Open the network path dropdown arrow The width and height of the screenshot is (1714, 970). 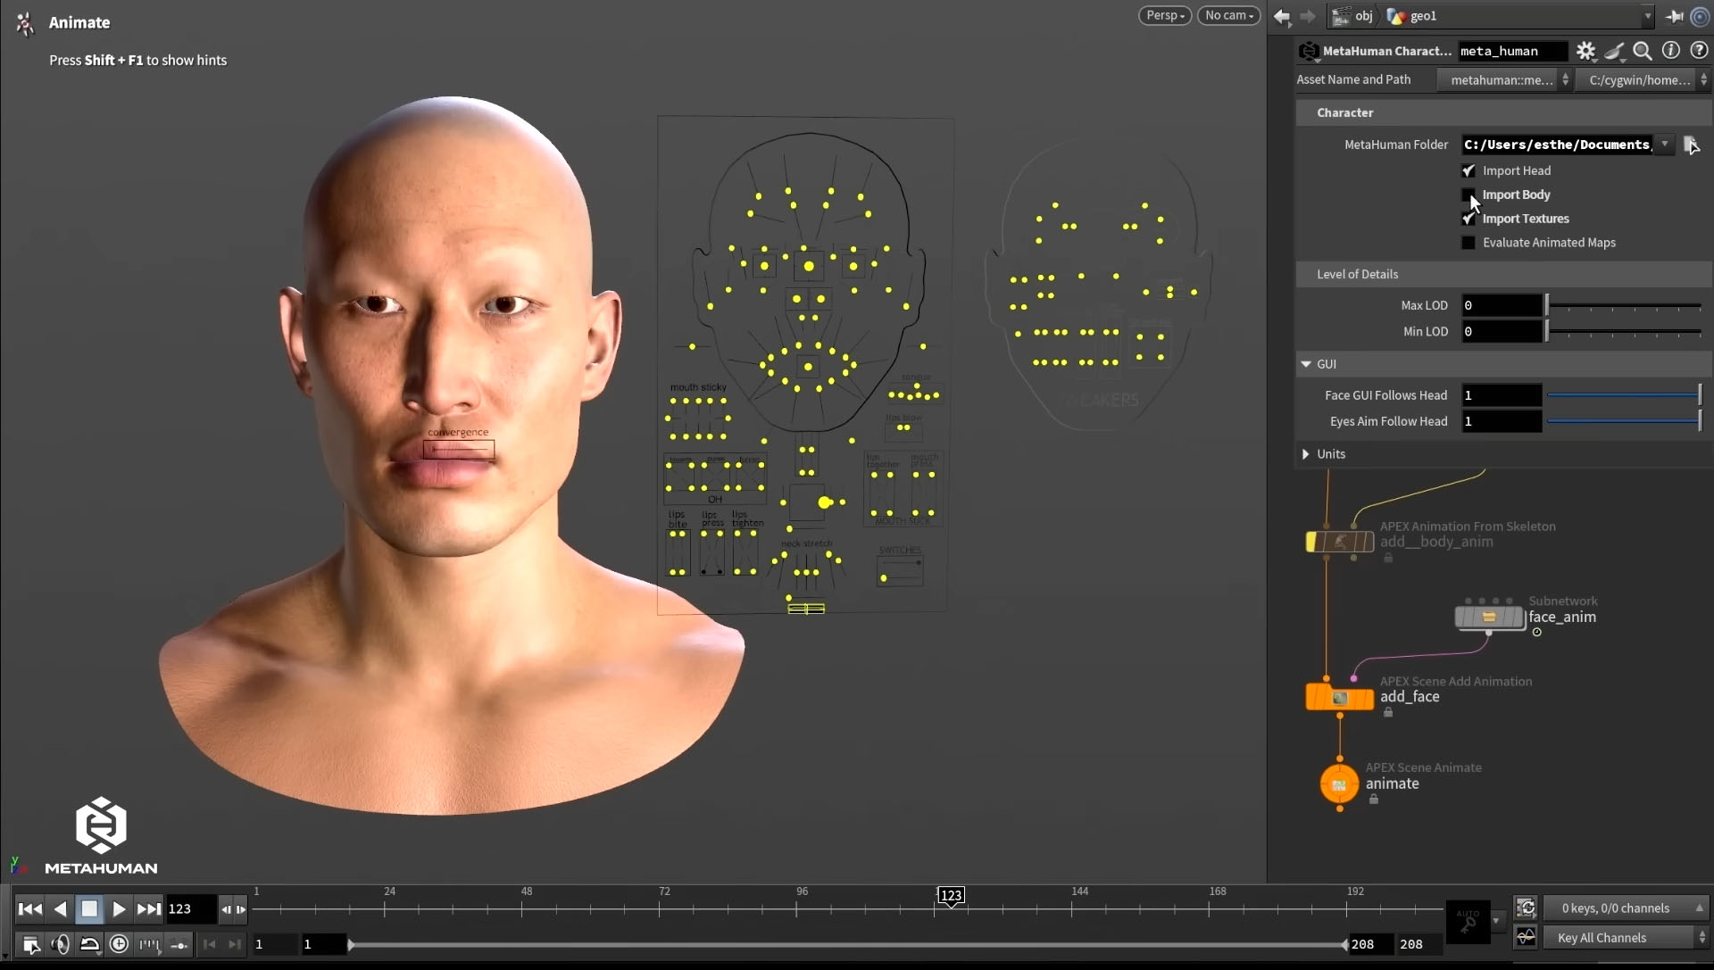click(x=1647, y=16)
